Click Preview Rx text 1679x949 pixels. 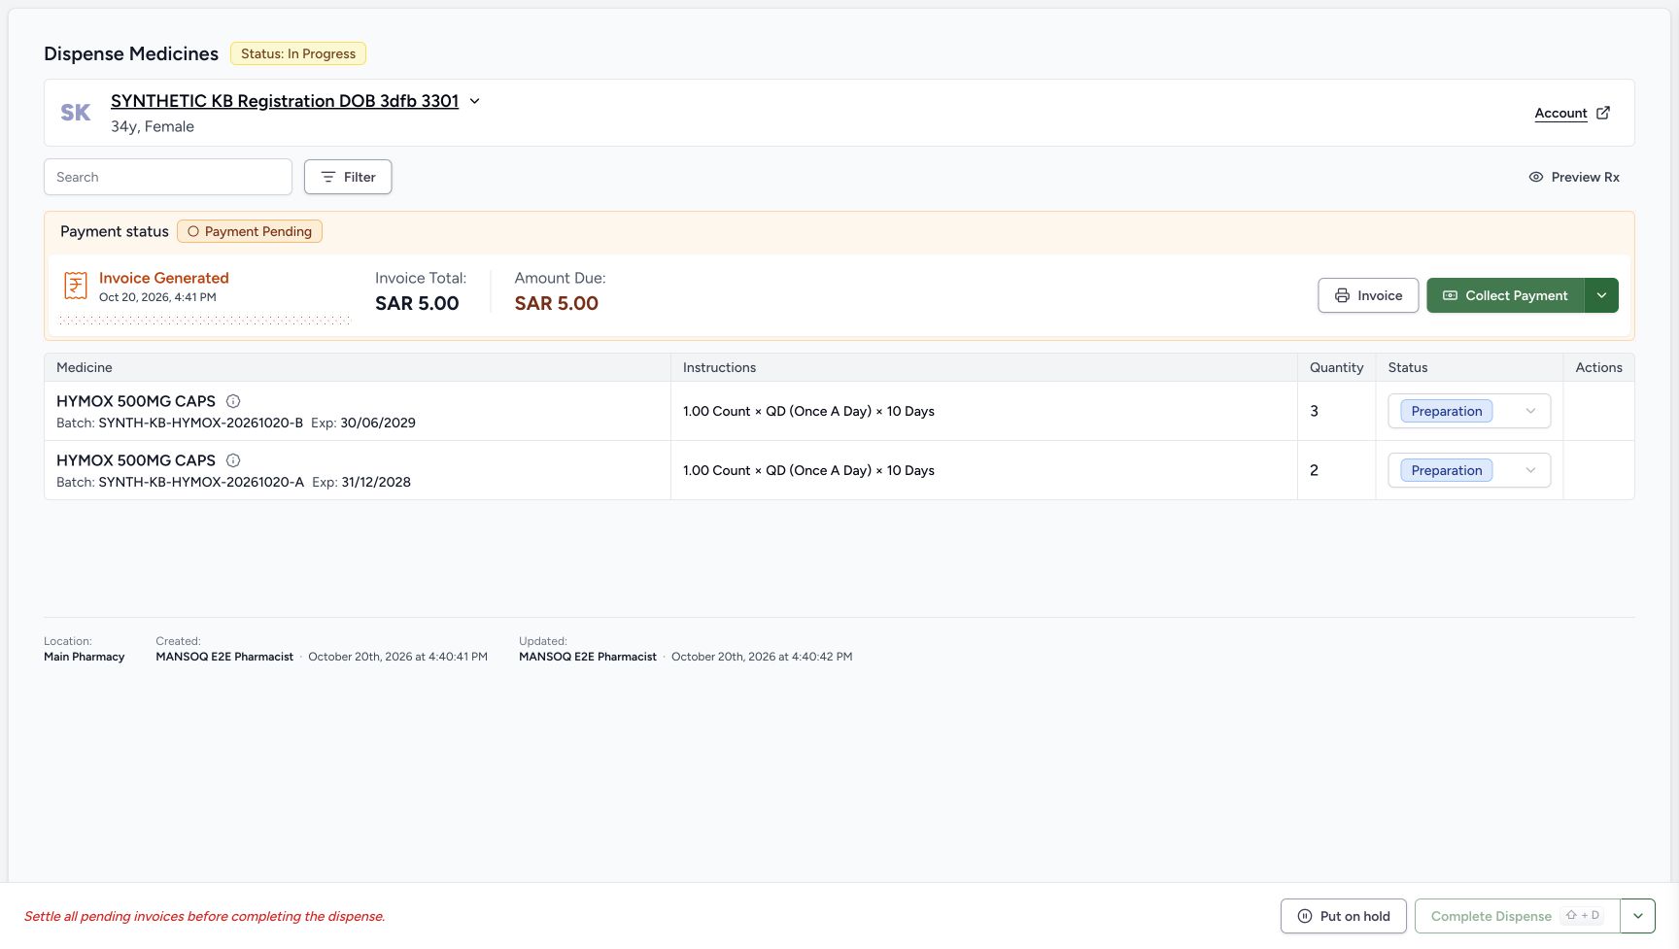1586,177
